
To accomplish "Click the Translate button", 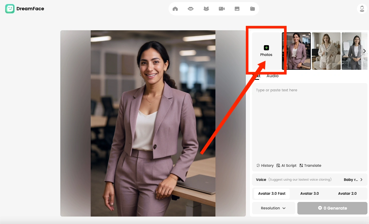I will [310, 165].
